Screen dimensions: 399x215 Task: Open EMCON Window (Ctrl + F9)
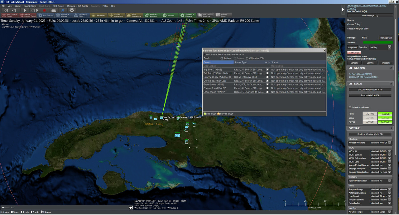click(x=370, y=90)
